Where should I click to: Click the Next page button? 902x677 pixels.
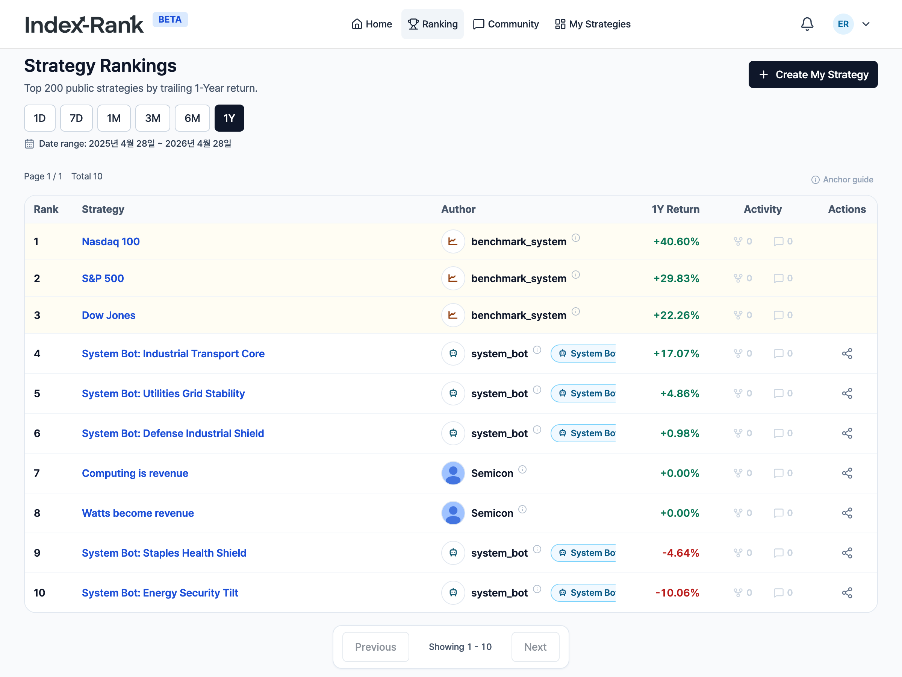(536, 647)
